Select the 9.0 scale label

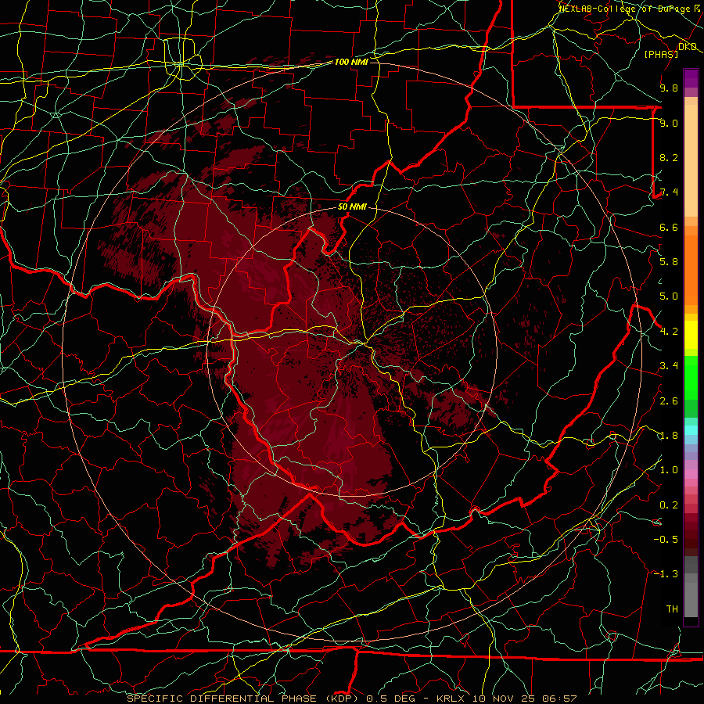669,123
